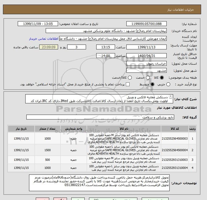Click the buyer notes text box
Screen dimensions: 207x200
pos(99,183)
